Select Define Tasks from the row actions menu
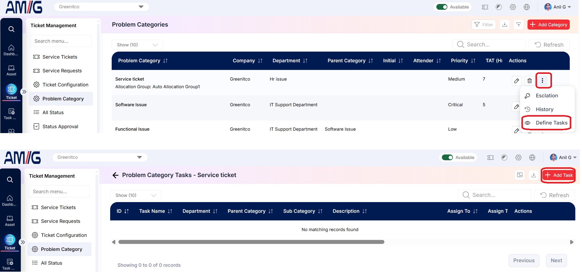The image size is (582, 279). coord(547,123)
